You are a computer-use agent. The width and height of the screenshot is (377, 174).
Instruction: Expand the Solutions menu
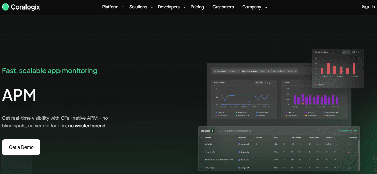click(x=141, y=7)
